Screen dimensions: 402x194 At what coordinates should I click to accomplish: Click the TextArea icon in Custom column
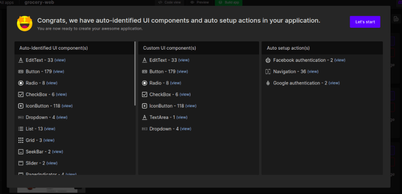[145, 117]
